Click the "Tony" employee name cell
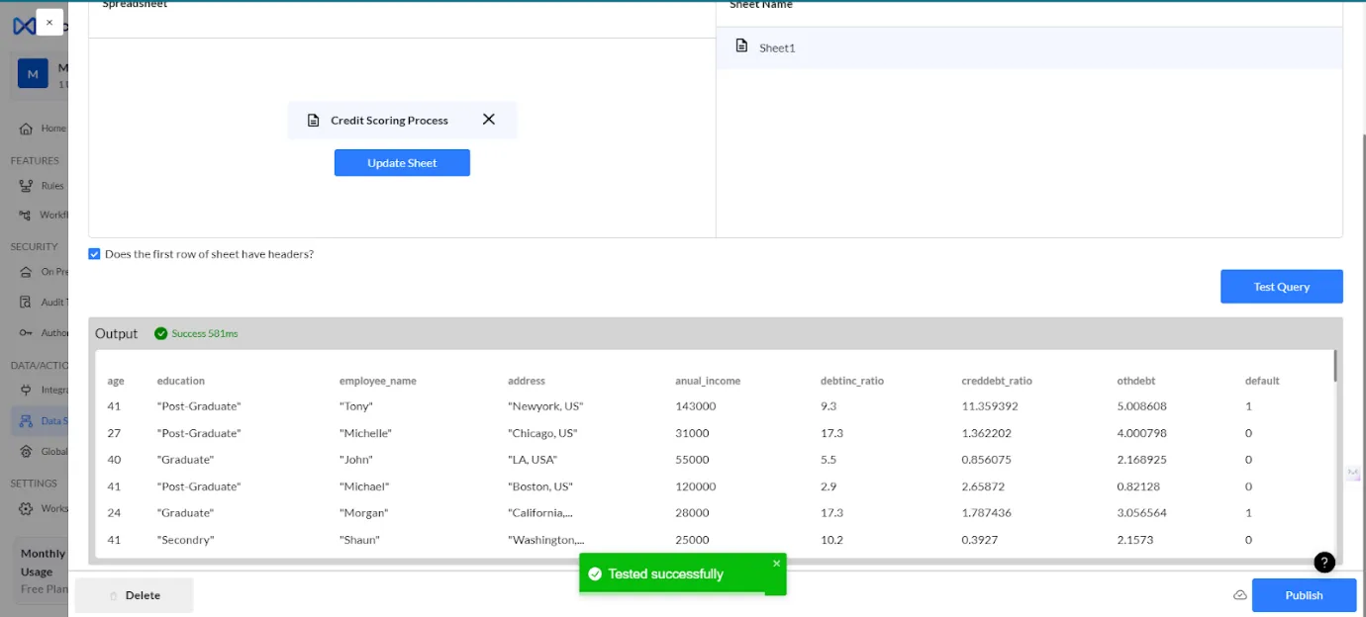This screenshot has width=1366, height=617. 355,406
